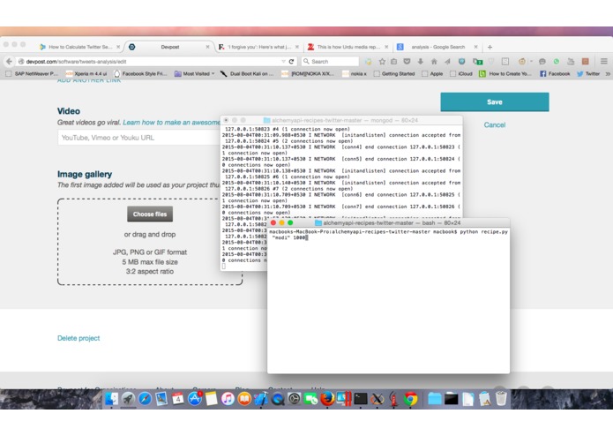This screenshot has height=436, width=613.
Task: Open the blue folder stack in the dock
Action: 434,399
